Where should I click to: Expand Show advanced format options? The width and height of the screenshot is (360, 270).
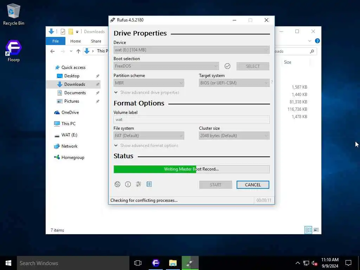(146, 146)
